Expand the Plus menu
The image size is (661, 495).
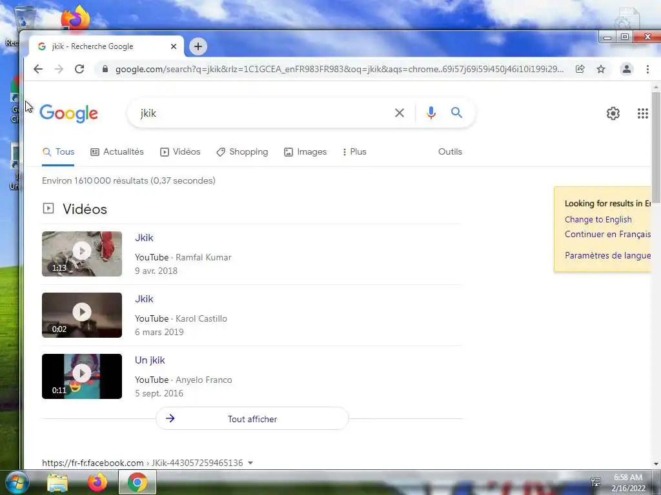pyautogui.click(x=354, y=152)
